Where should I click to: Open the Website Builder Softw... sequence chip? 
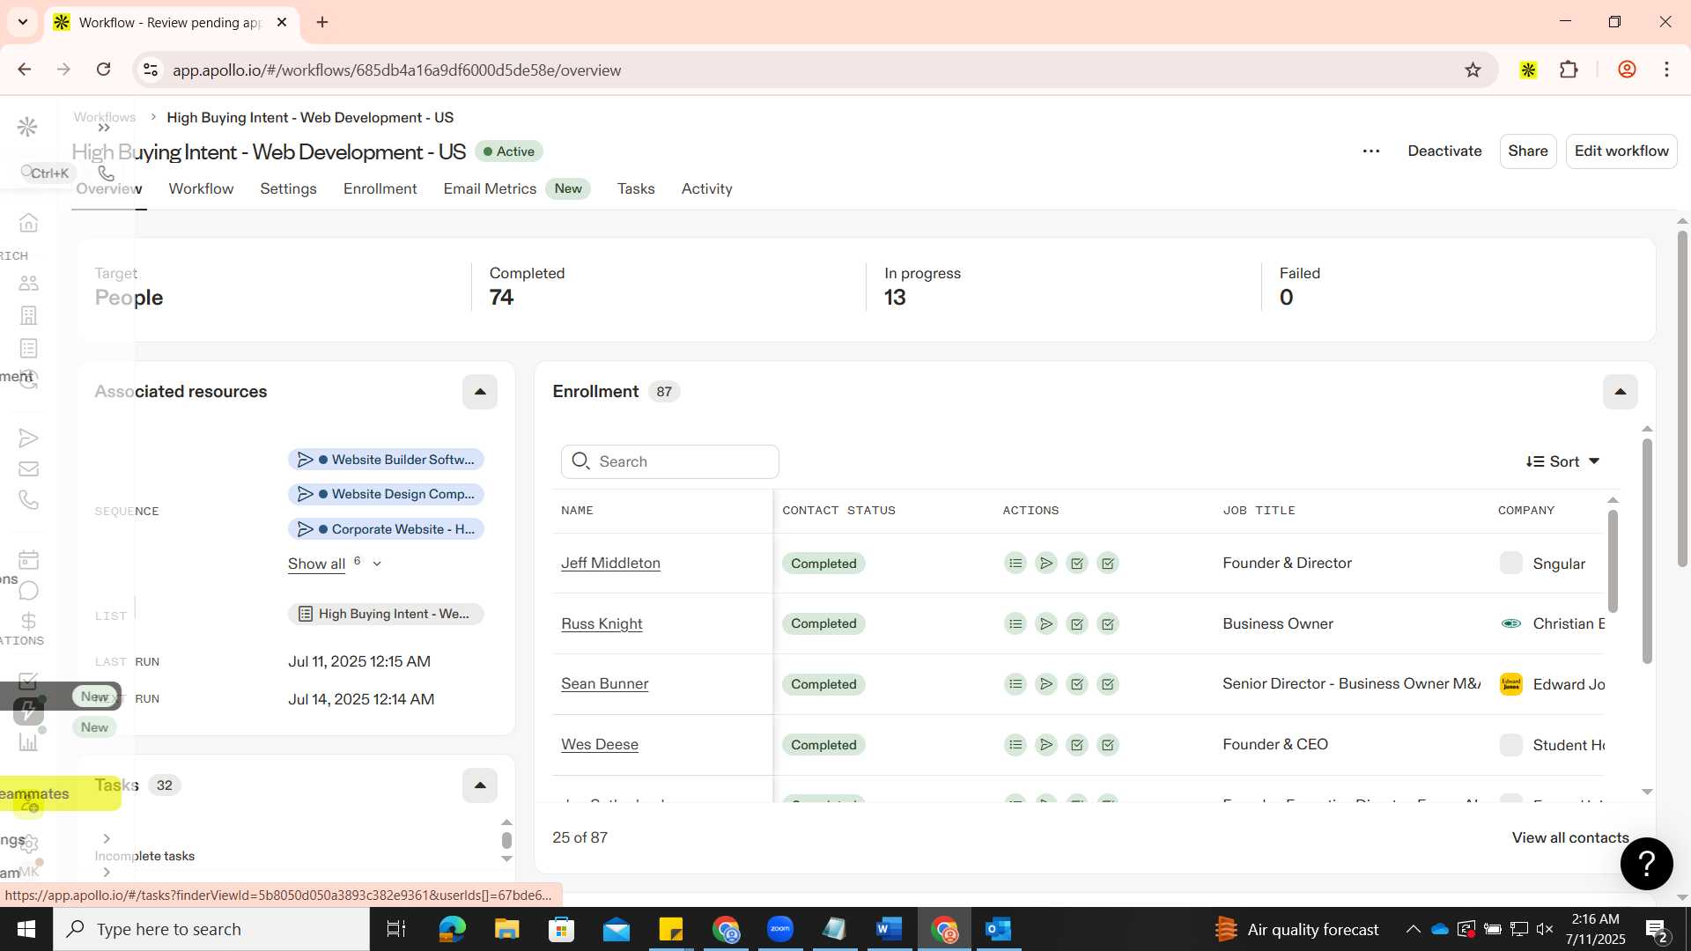tap(386, 460)
